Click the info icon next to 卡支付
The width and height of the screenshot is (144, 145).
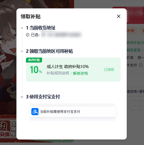141,65
